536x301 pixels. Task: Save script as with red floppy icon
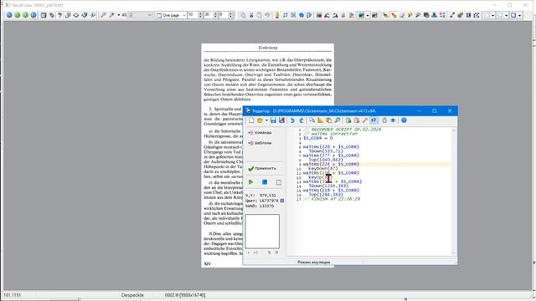click(x=281, y=120)
